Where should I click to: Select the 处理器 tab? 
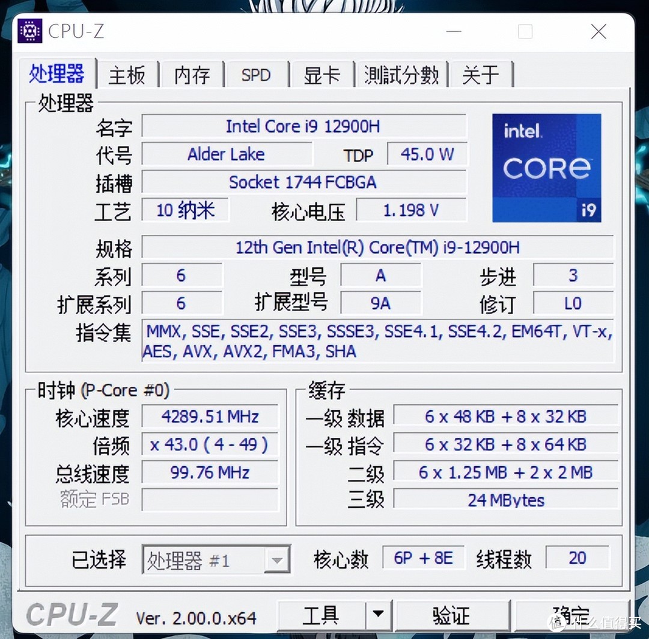tap(56, 74)
